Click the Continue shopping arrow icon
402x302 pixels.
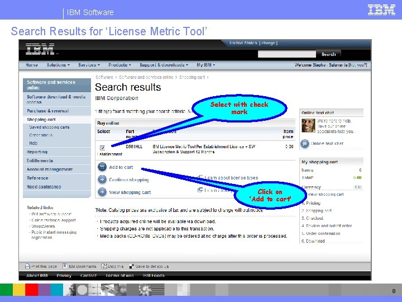click(102, 180)
